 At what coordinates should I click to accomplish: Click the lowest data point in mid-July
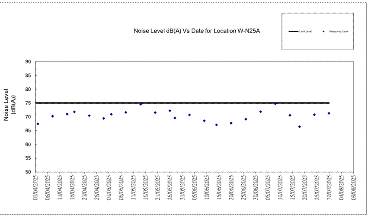click(x=299, y=127)
